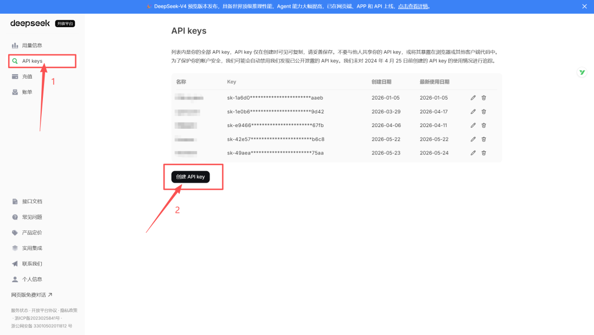This screenshot has height=335, width=594.
Task: Click the blurred name of the sk-1a6d0 key
Action: 189,98
